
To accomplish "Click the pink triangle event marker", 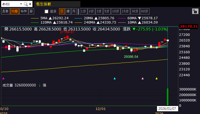I will [142, 78].
